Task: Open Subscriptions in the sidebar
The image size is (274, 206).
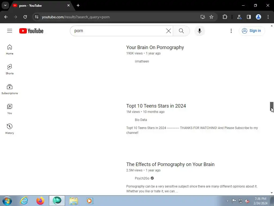Action: click(10, 89)
